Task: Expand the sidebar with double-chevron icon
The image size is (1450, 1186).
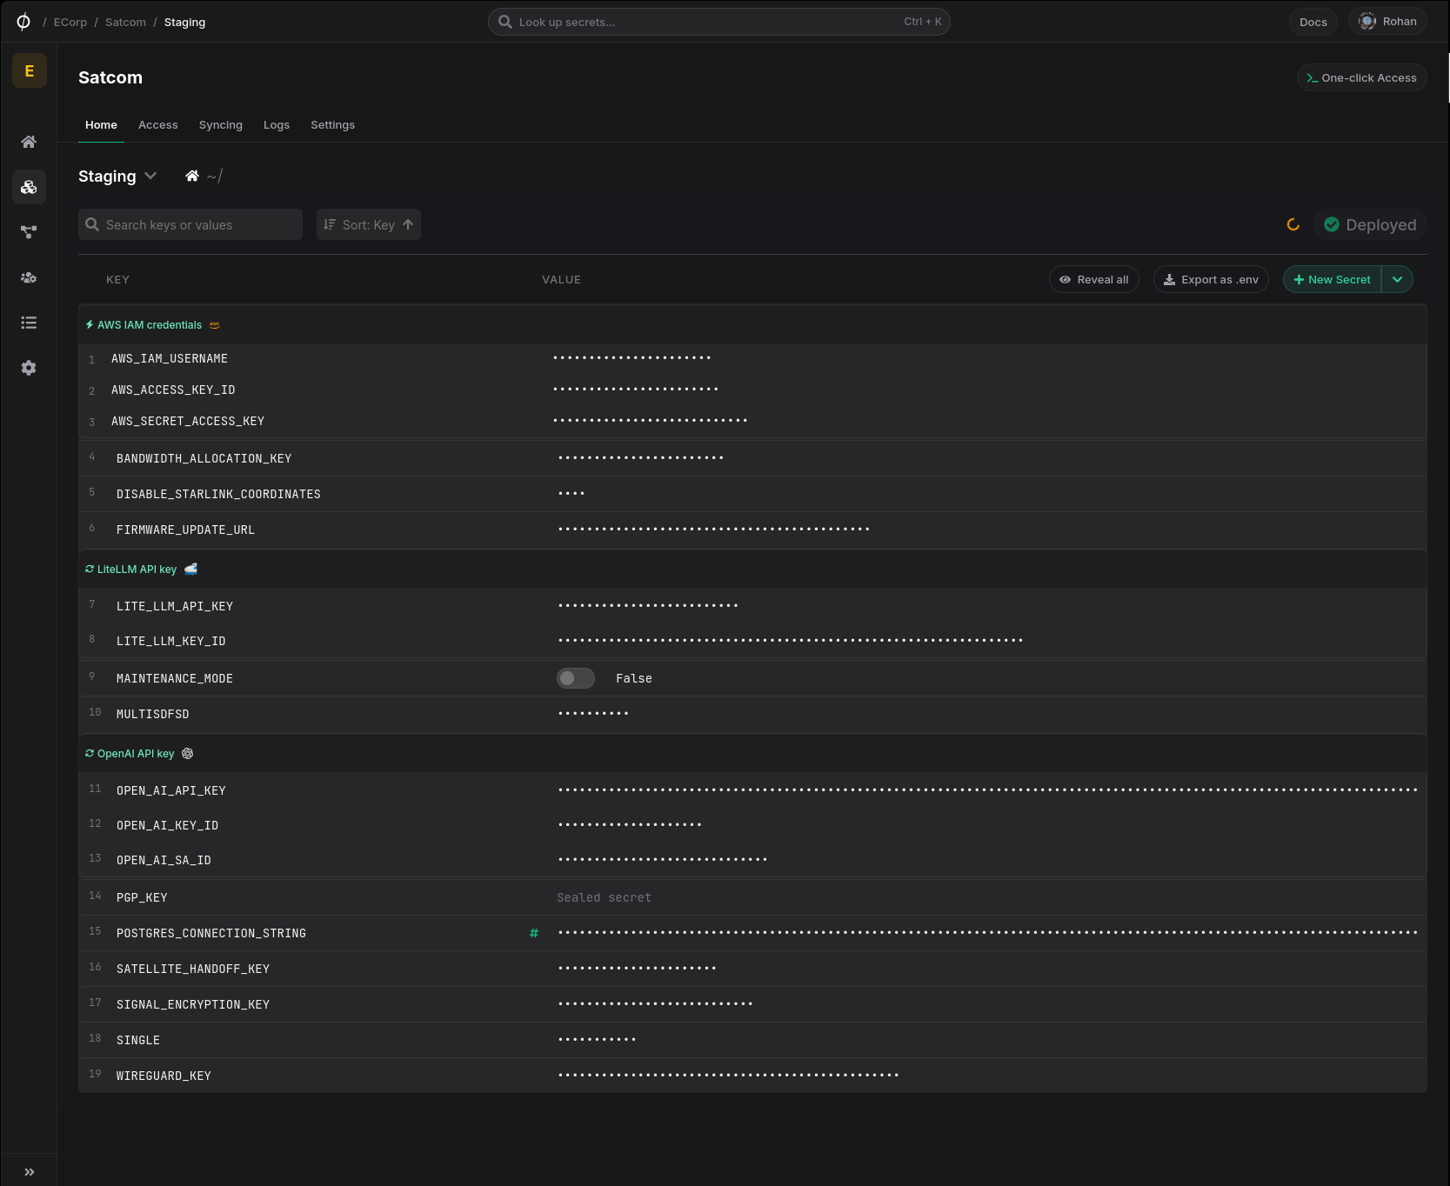Action: [29, 1172]
